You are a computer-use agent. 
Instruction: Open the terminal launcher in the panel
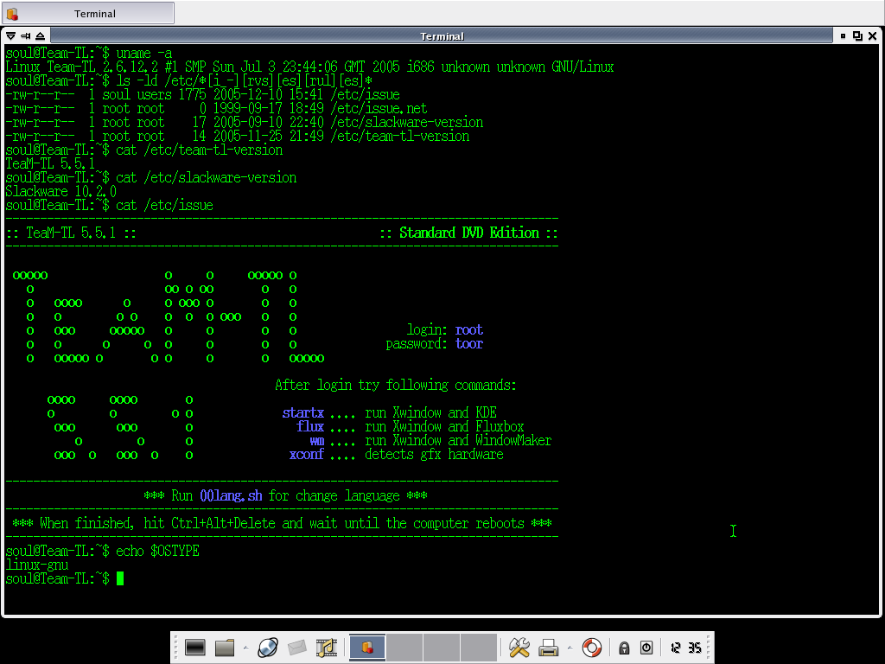[194, 648]
